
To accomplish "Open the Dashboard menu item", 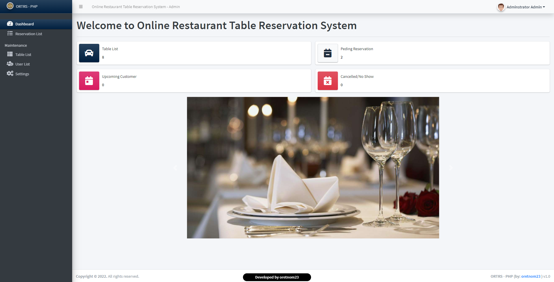I will [36, 24].
